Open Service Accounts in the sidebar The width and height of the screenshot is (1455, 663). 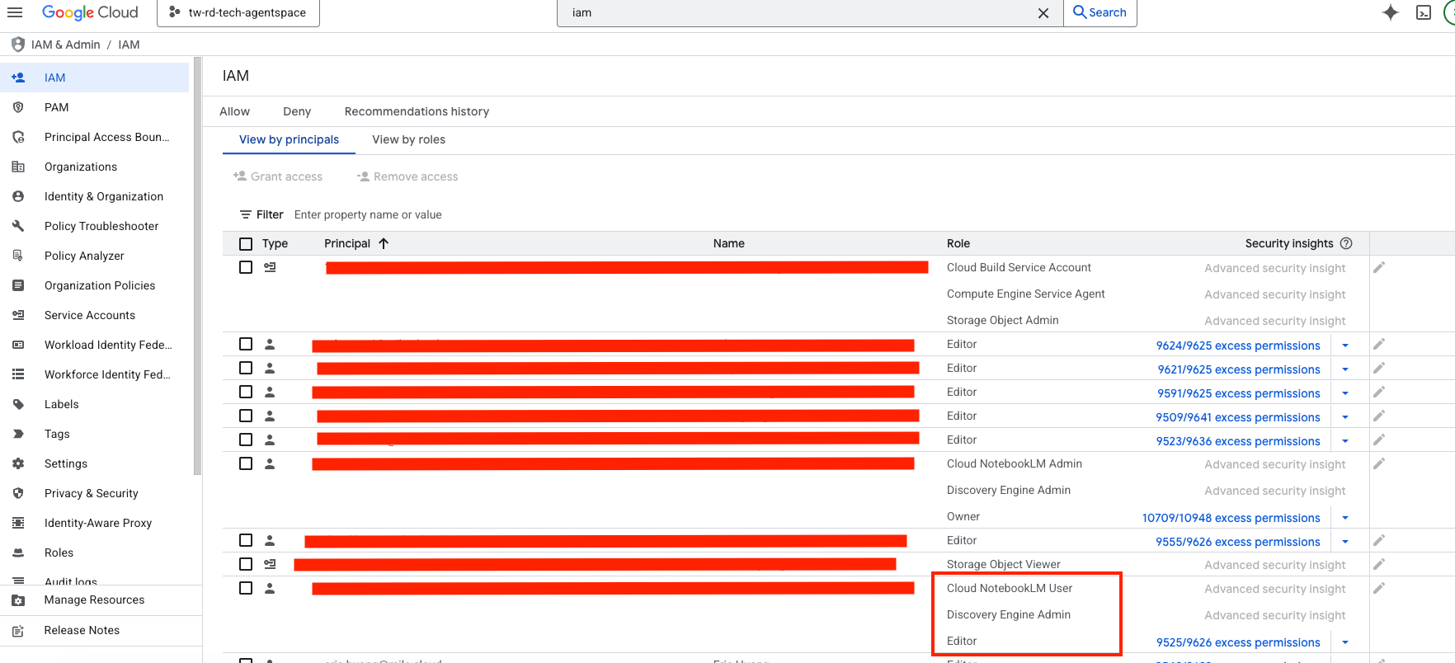point(90,315)
